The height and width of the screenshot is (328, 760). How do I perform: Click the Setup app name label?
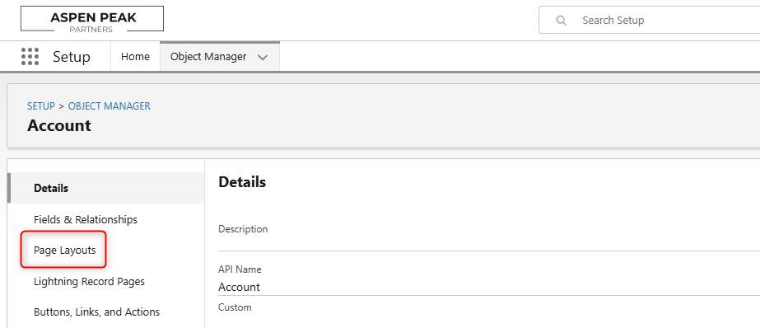coord(72,57)
